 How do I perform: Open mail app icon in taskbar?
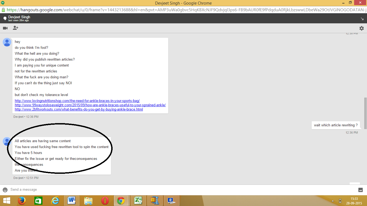click(171, 201)
